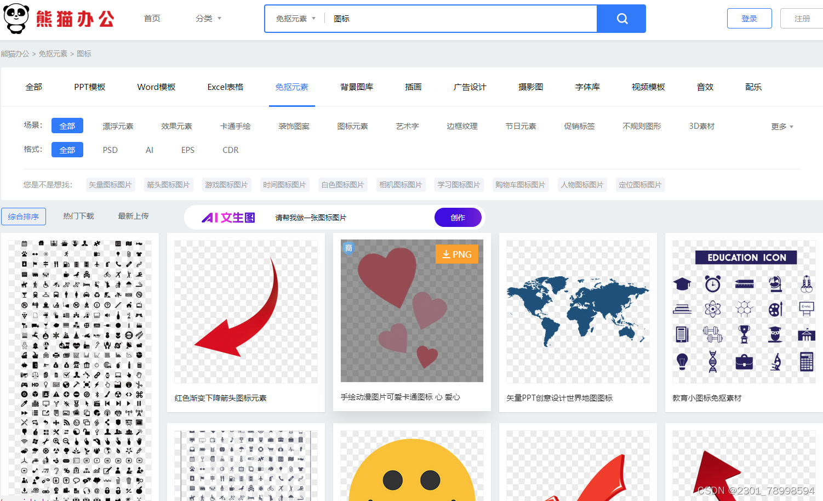Screen dimensions: 823x501
Task: Click the search input field containing 图标
Action: (x=460, y=19)
